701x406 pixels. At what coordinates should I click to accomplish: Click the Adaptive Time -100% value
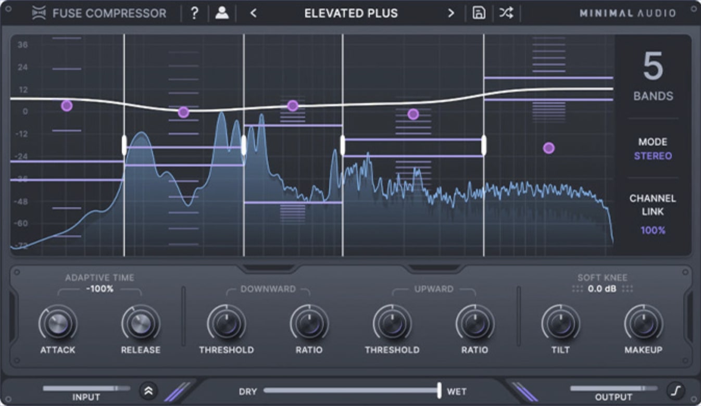99,288
